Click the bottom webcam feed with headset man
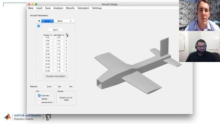The height and width of the screenshot is (124, 220). point(199,46)
